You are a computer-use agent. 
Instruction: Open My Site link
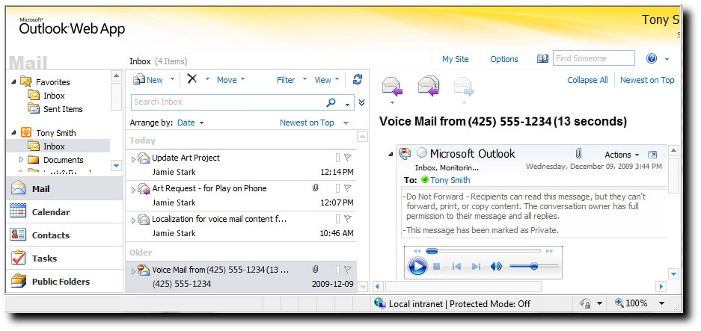coord(455,59)
